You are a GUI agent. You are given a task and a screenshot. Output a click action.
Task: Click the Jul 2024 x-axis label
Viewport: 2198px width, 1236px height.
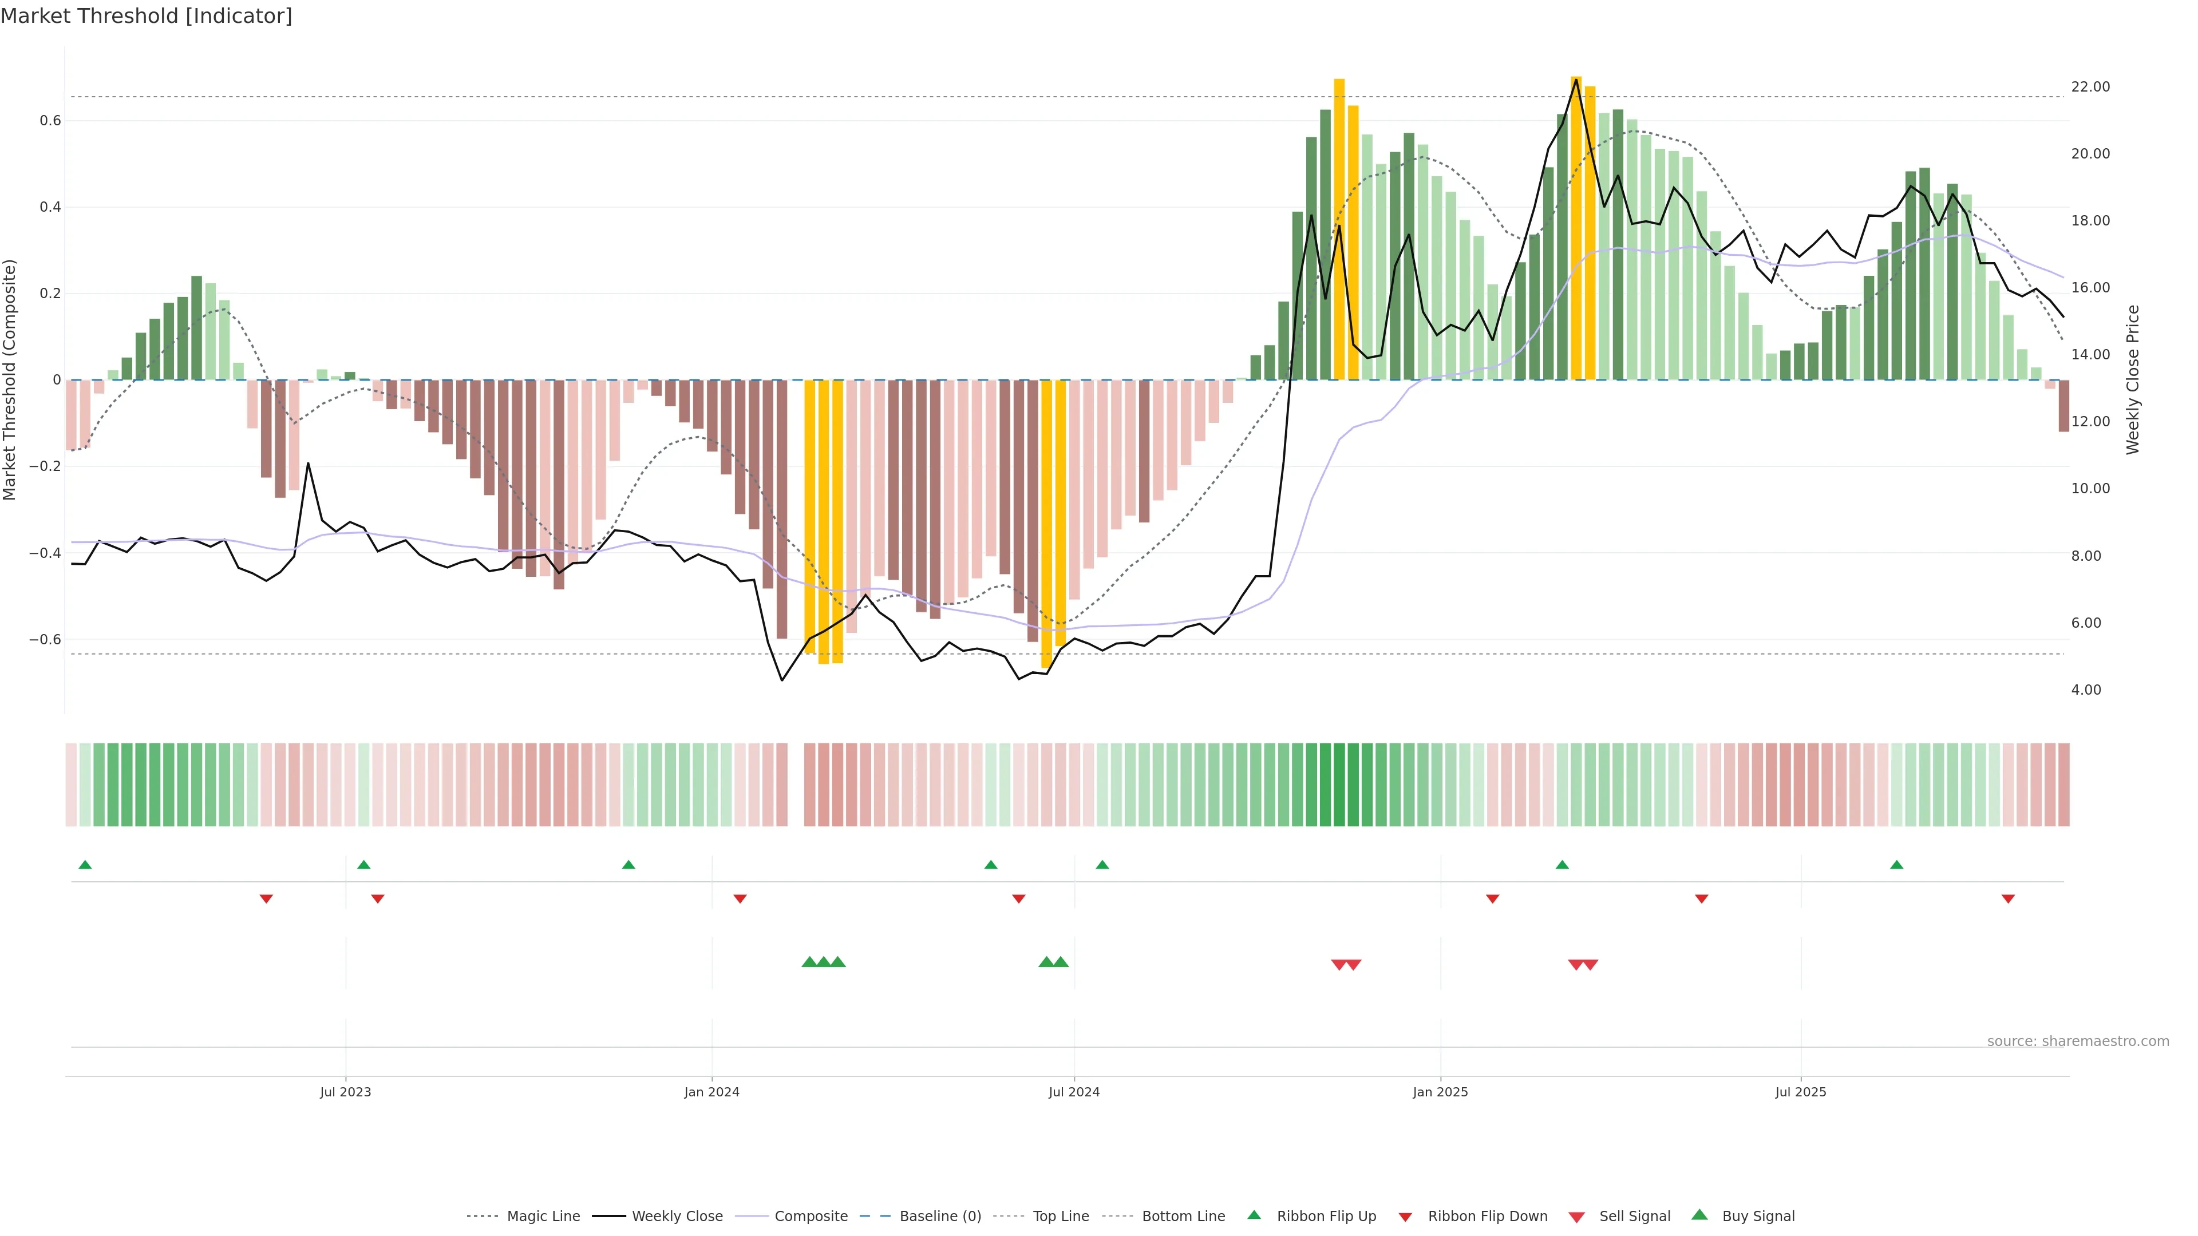[1073, 1092]
